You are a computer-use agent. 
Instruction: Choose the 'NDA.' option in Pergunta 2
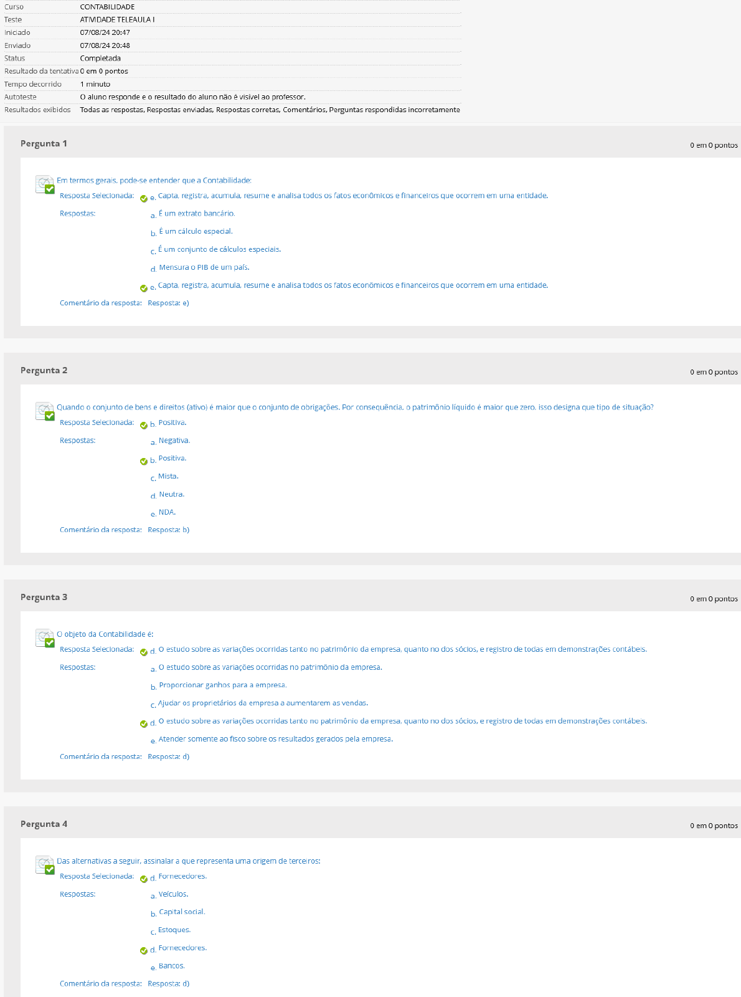click(x=167, y=512)
